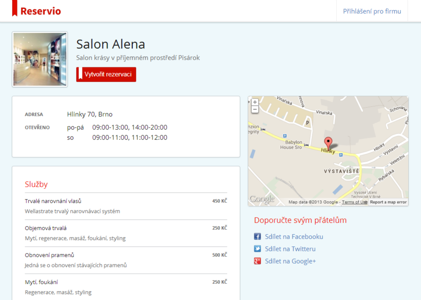Select the Trvalé narovnání vlasů service

[x=53, y=201]
